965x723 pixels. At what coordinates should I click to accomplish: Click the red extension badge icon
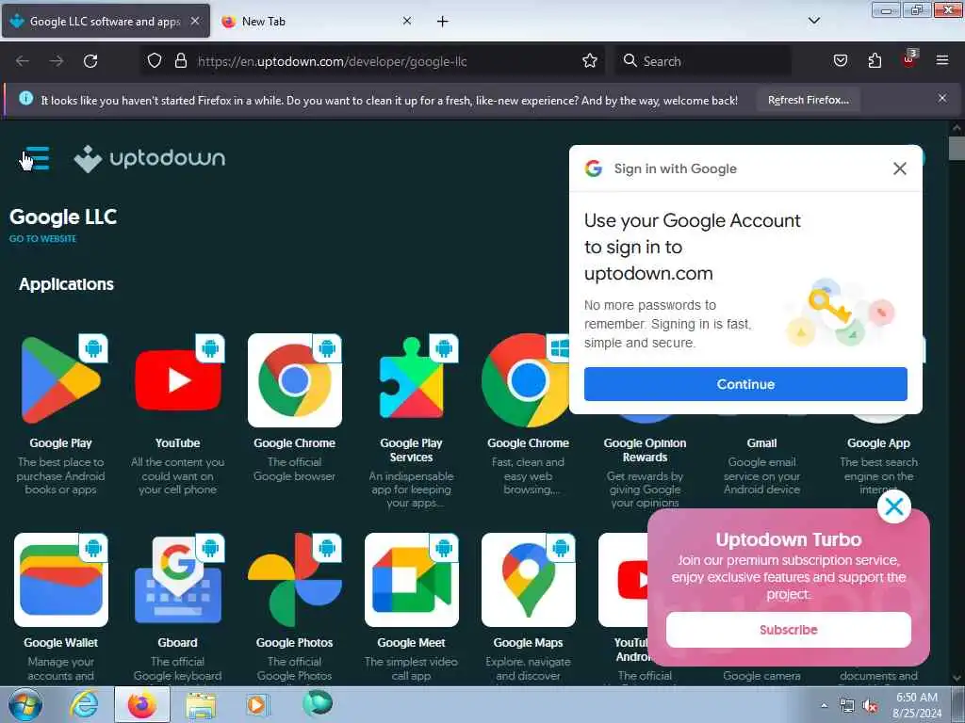[x=909, y=59]
